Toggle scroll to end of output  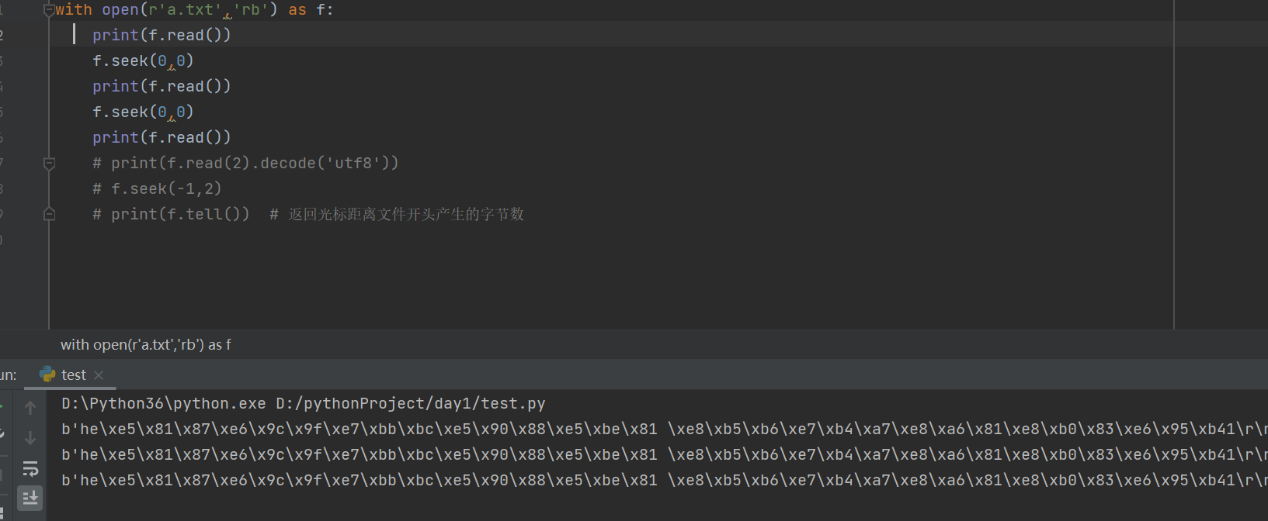[30, 498]
